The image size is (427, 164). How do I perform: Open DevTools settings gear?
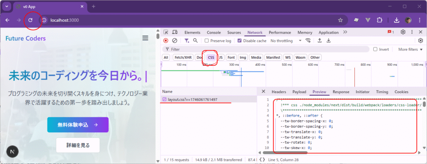coord(403,32)
